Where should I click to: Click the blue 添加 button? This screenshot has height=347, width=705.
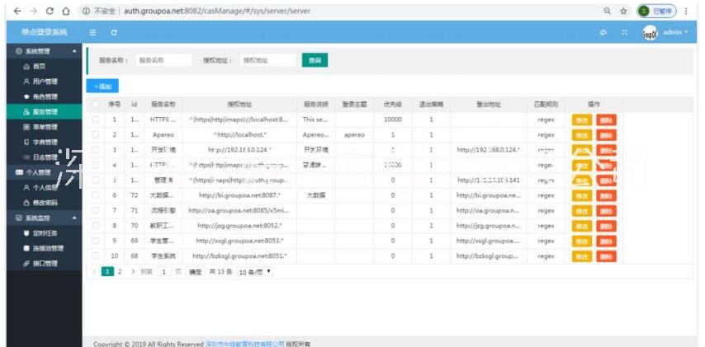point(102,86)
